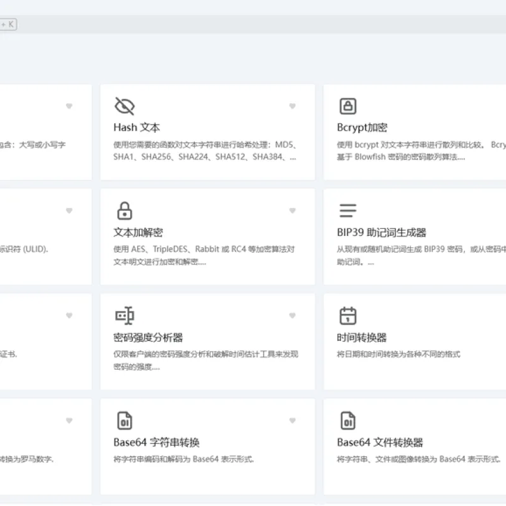Click the 从现有或随机助记词生成 BIP39 description
The width and height of the screenshot is (506, 506).
[421, 256]
